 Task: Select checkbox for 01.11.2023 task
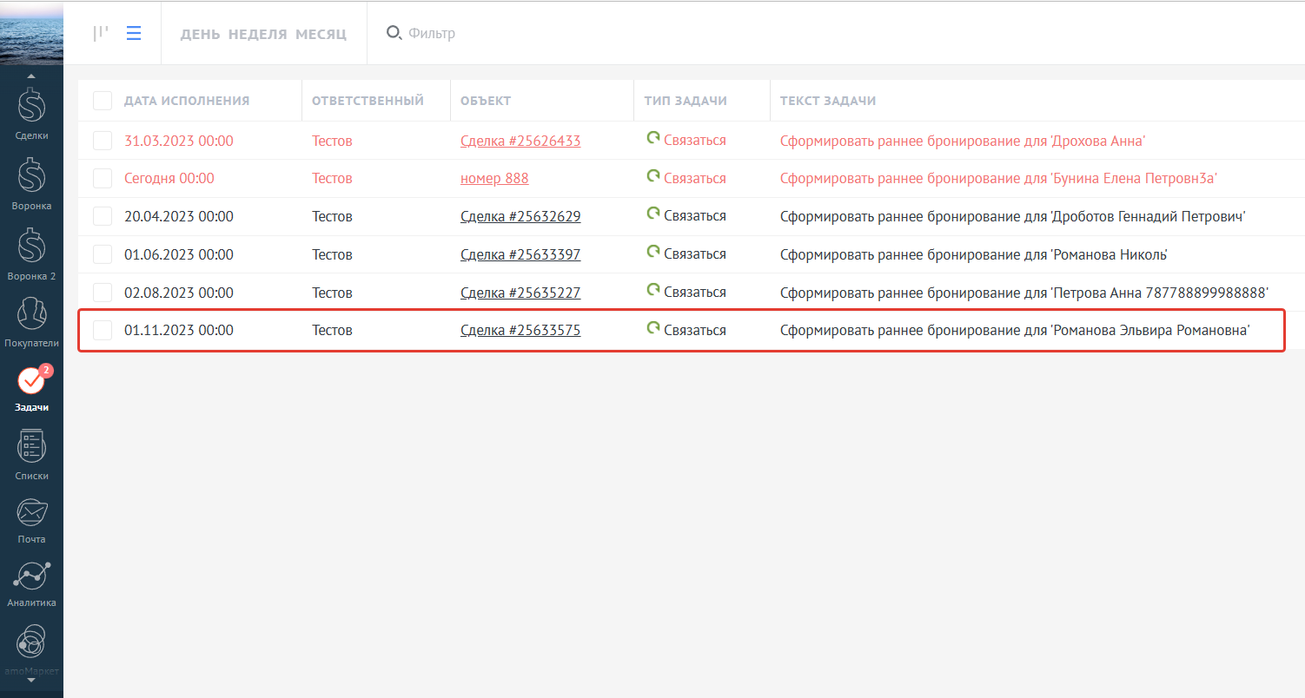(103, 330)
